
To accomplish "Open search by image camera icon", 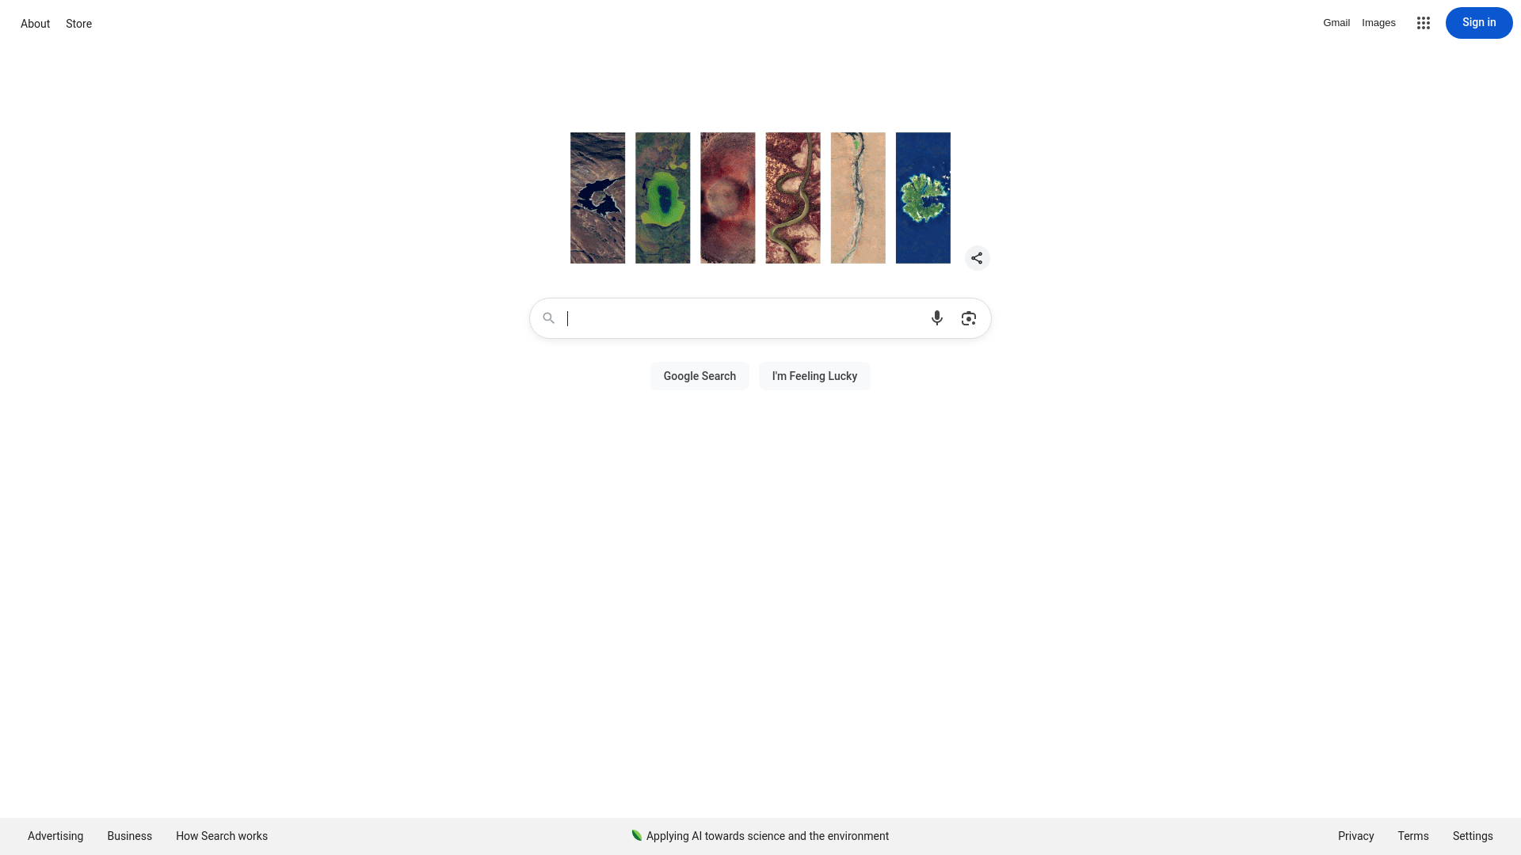I will [969, 318].
